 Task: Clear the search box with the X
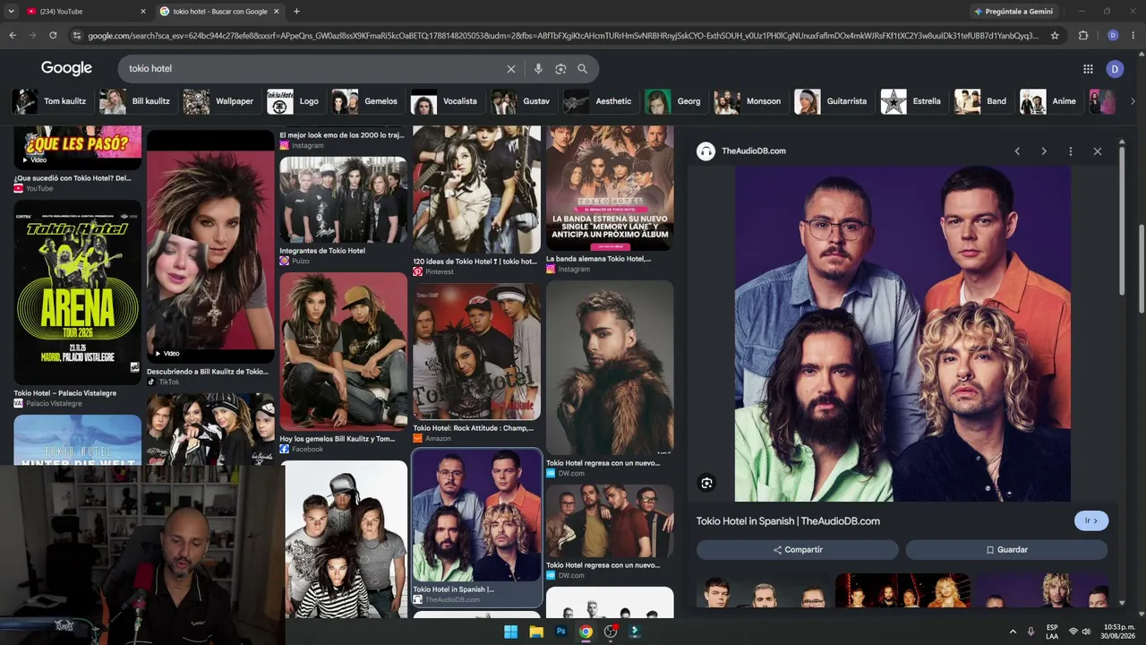click(x=511, y=69)
